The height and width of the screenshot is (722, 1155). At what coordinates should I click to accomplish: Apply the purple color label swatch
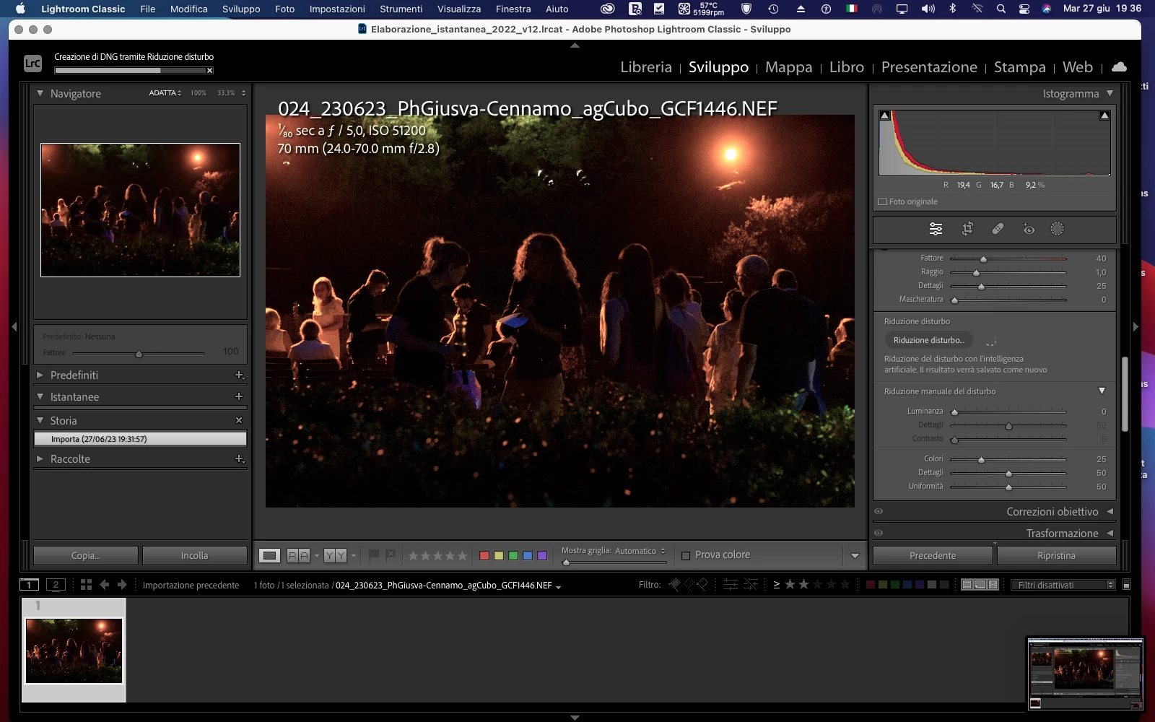coord(542,555)
